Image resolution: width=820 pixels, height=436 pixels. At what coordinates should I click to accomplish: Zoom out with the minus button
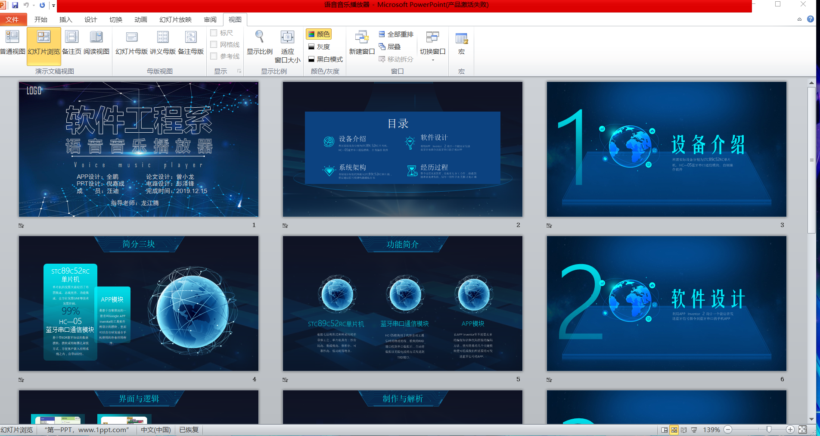(x=728, y=430)
